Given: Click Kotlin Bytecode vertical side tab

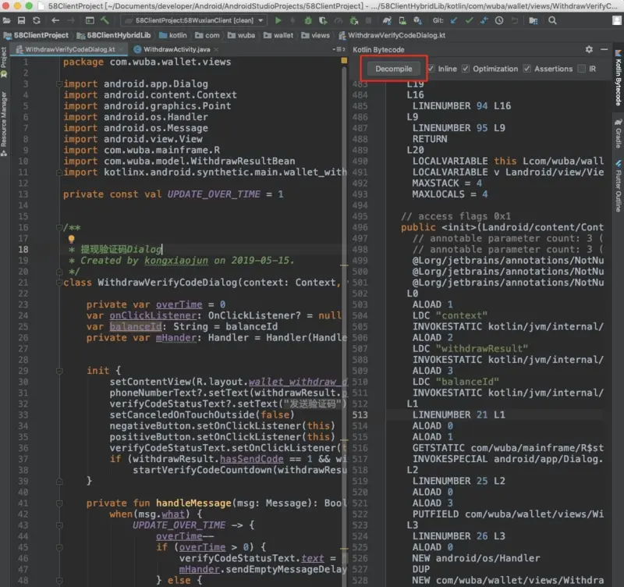Looking at the screenshot, I should 619,78.
